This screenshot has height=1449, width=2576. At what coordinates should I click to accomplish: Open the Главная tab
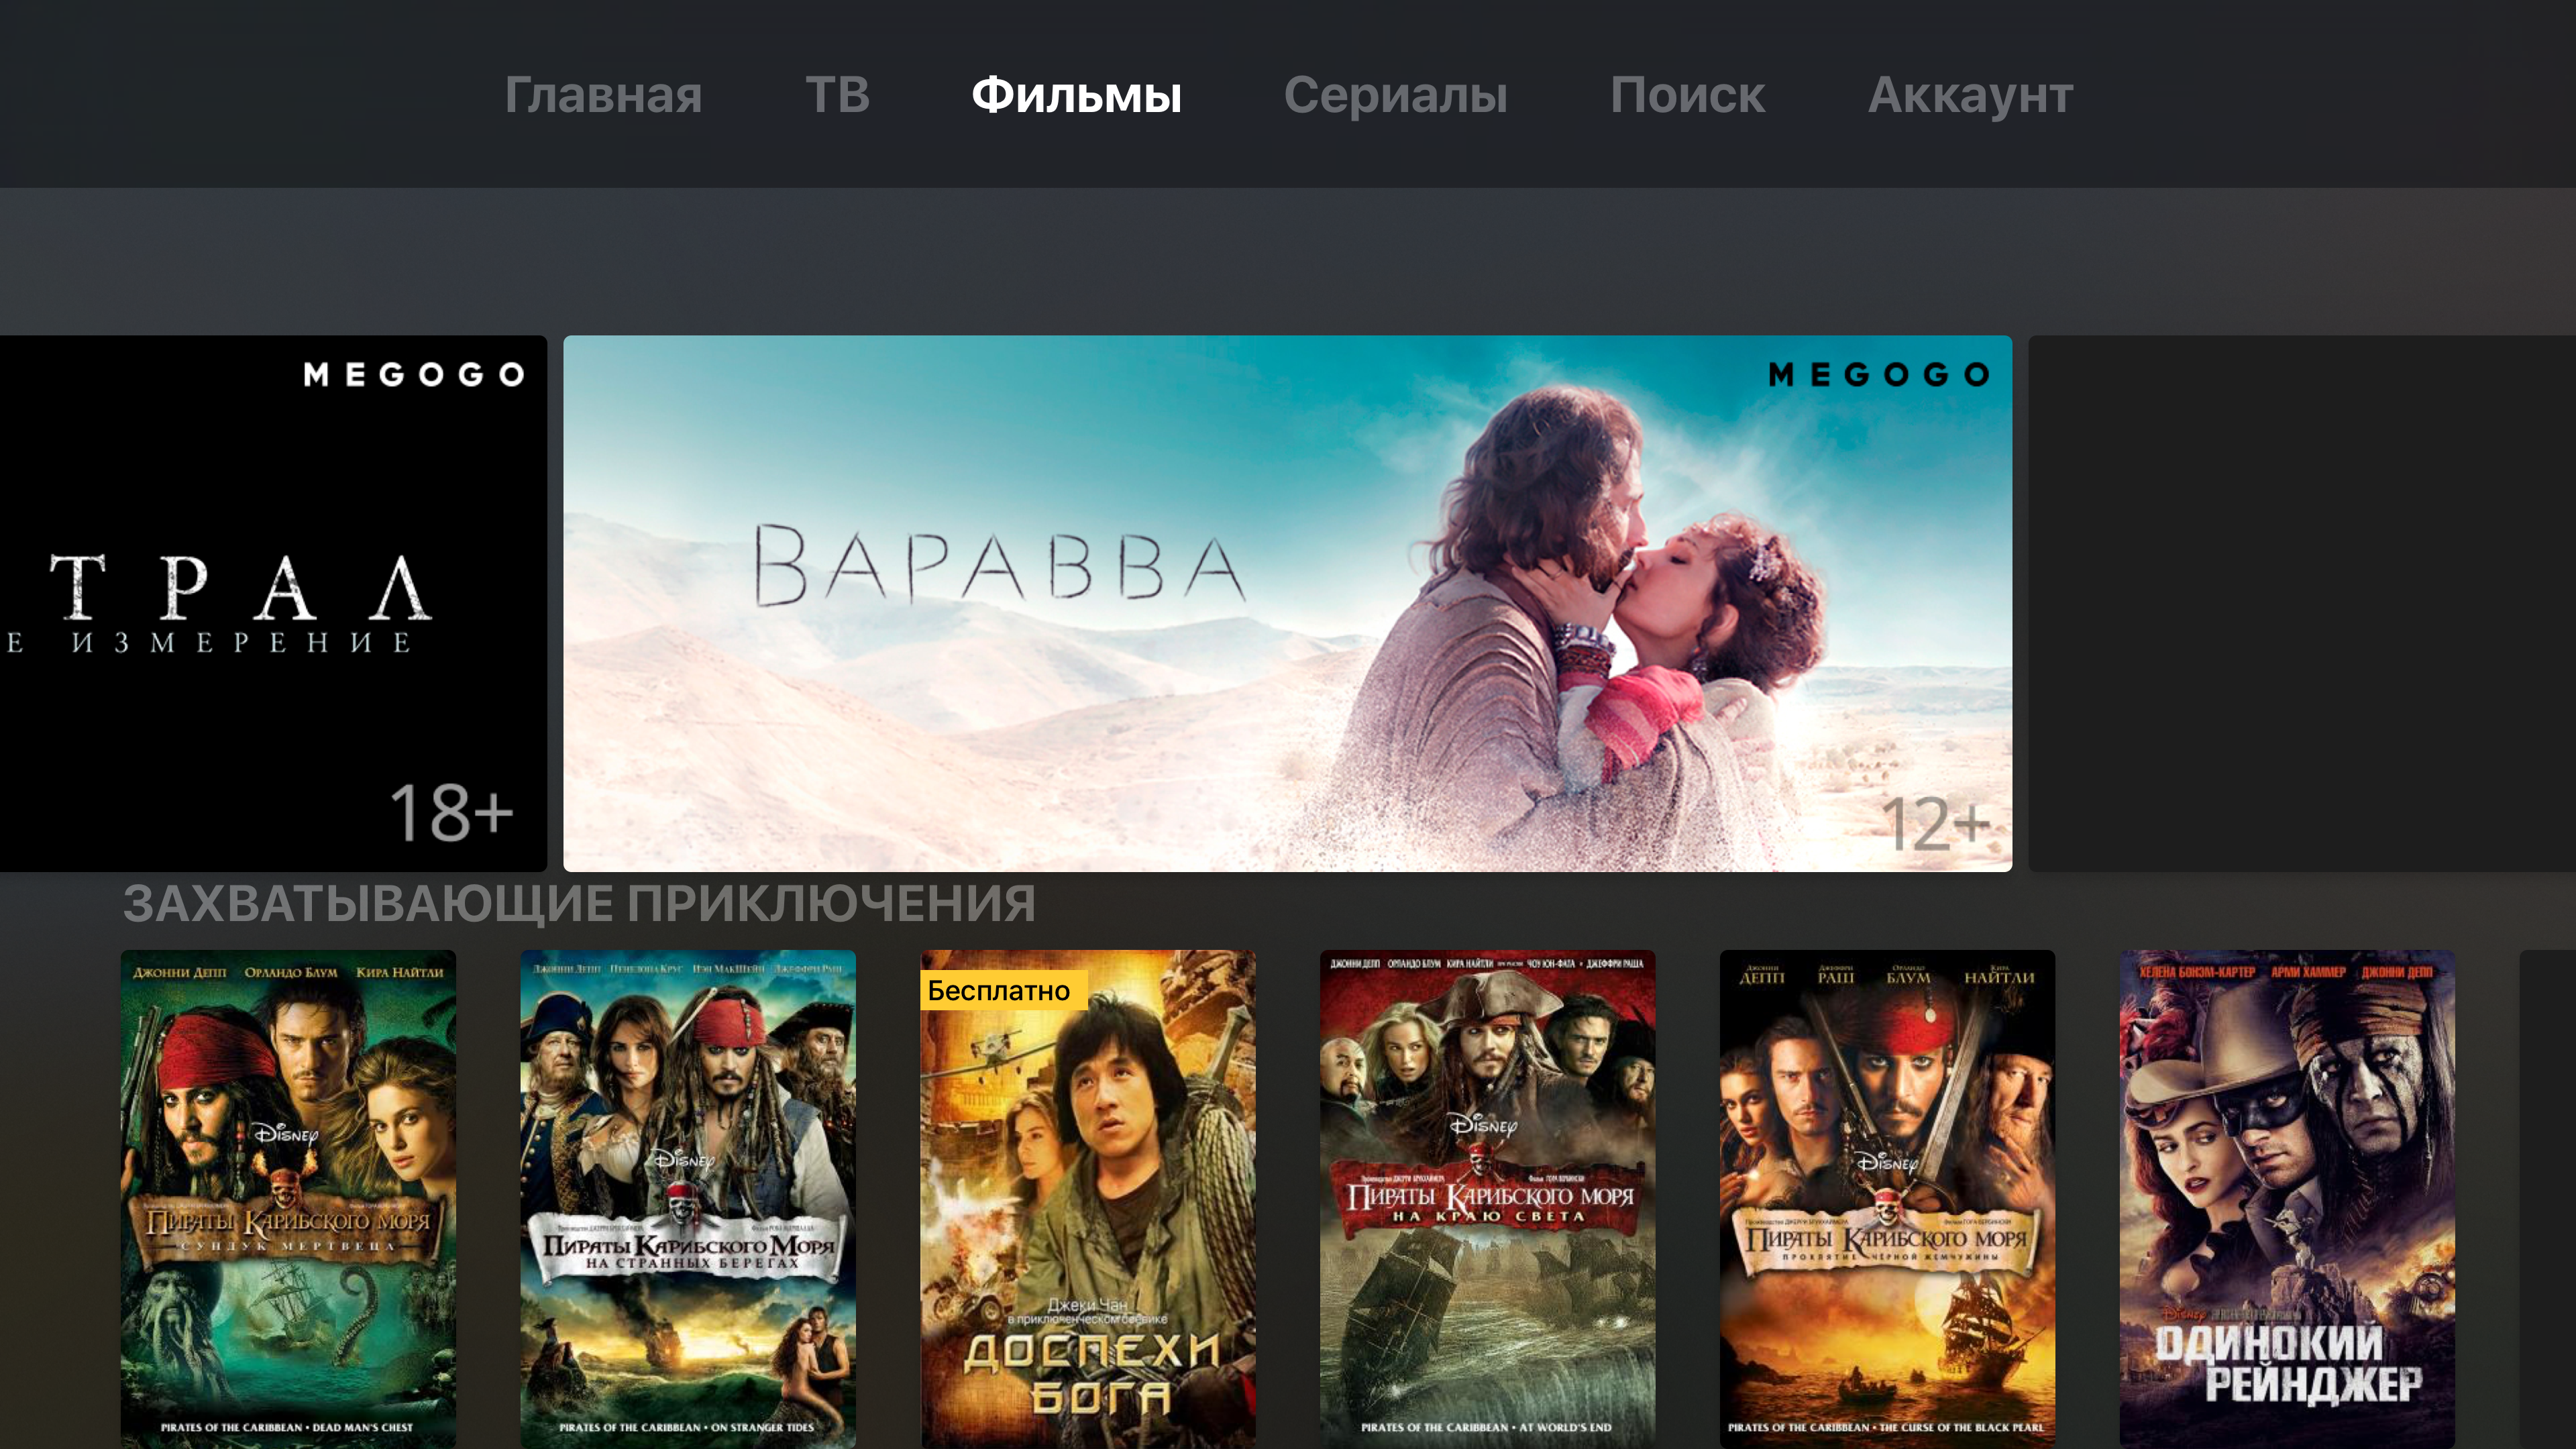[x=603, y=95]
